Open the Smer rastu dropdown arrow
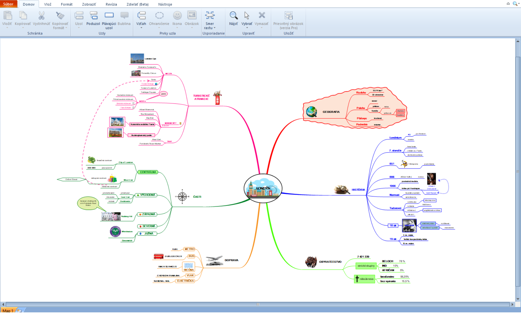This screenshot has height=314, width=521. [x=214, y=28]
